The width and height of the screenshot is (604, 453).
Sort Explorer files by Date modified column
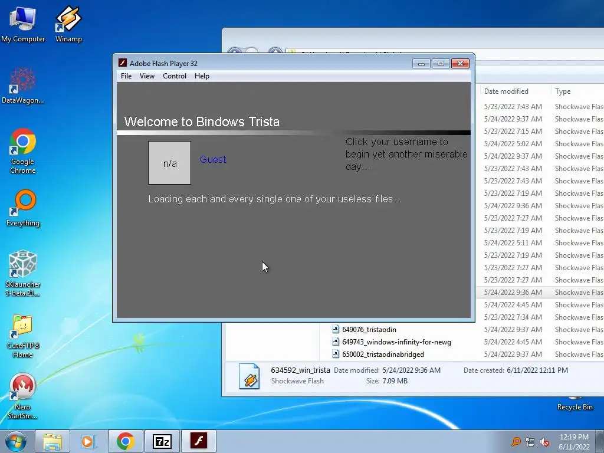(x=506, y=91)
